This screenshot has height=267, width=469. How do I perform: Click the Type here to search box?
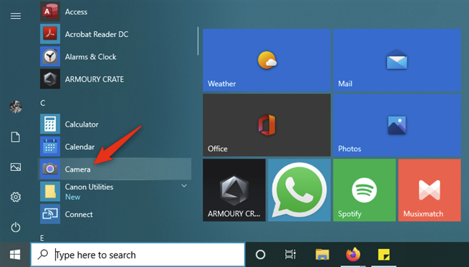[x=138, y=255]
